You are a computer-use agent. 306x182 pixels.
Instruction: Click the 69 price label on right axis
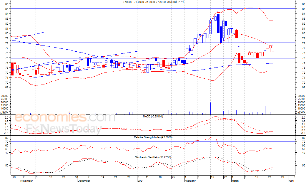[x=304, y=87]
